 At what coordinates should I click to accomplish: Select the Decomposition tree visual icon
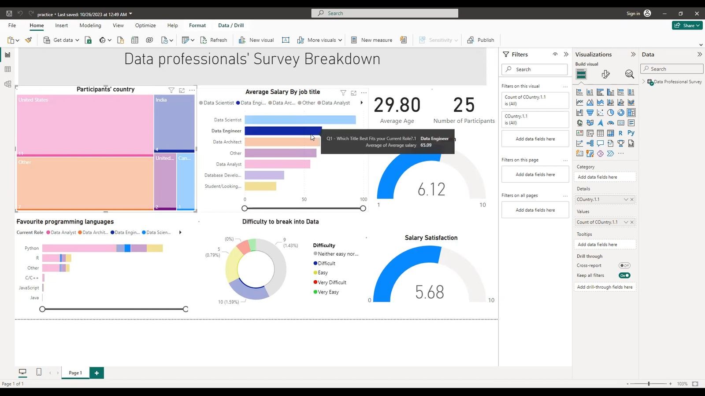pos(590,143)
